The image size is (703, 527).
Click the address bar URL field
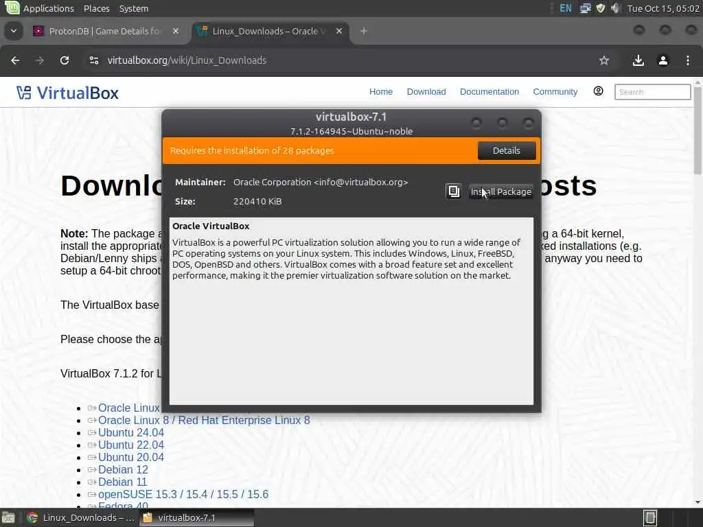tap(349, 60)
